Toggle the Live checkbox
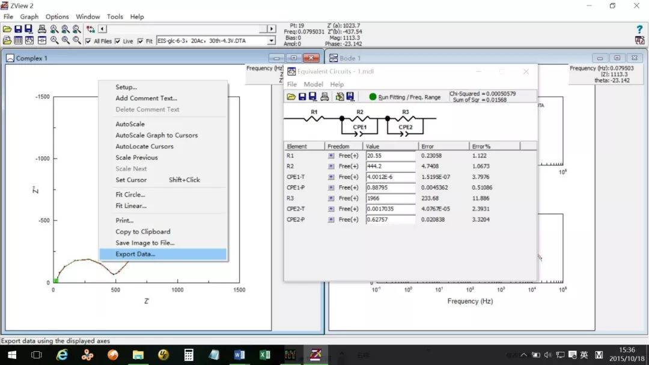The image size is (649, 365). pyautogui.click(x=118, y=41)
